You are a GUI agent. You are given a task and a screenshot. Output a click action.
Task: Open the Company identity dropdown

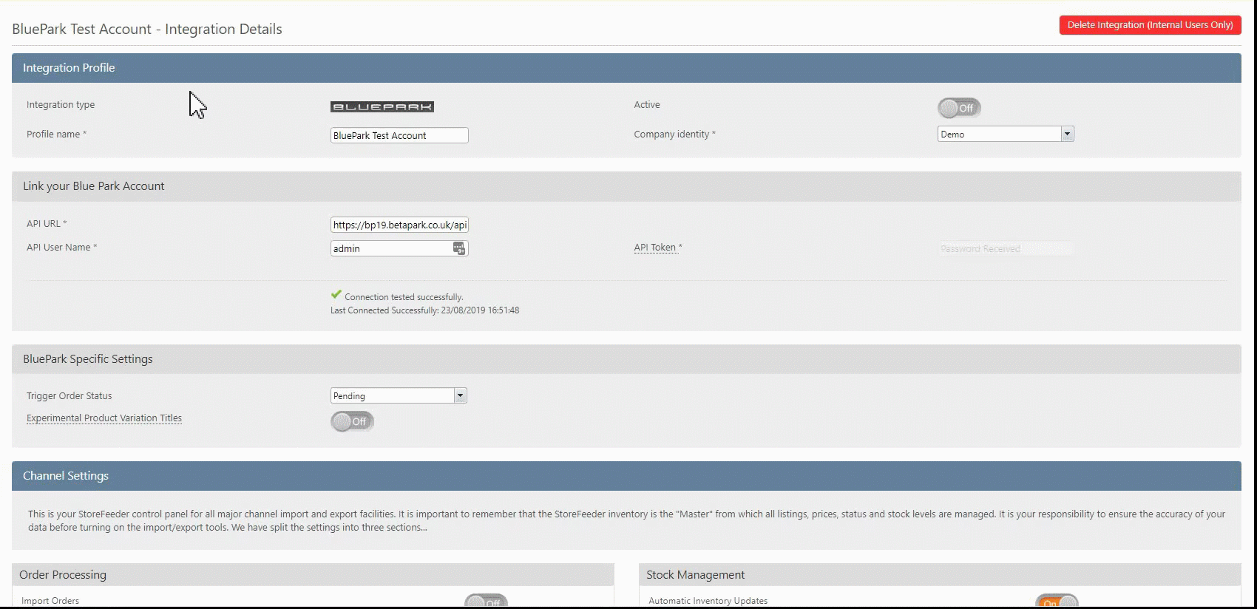point(1006,134)
